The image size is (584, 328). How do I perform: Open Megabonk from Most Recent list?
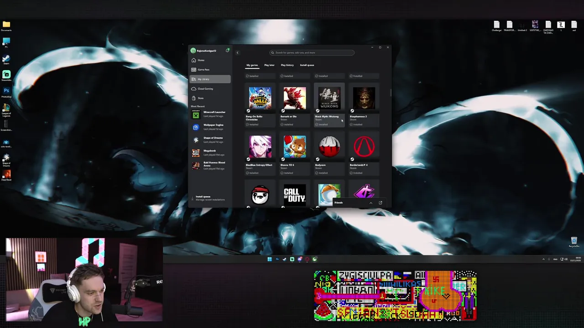coord(210,153)
